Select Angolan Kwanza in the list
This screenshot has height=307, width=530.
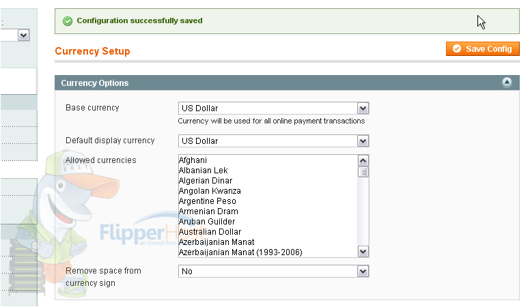210,191
